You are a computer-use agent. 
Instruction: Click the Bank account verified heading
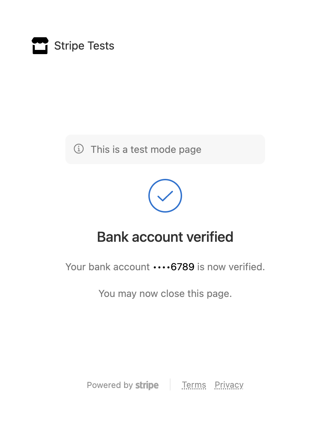pyautogui.click(x=165, y=237)
